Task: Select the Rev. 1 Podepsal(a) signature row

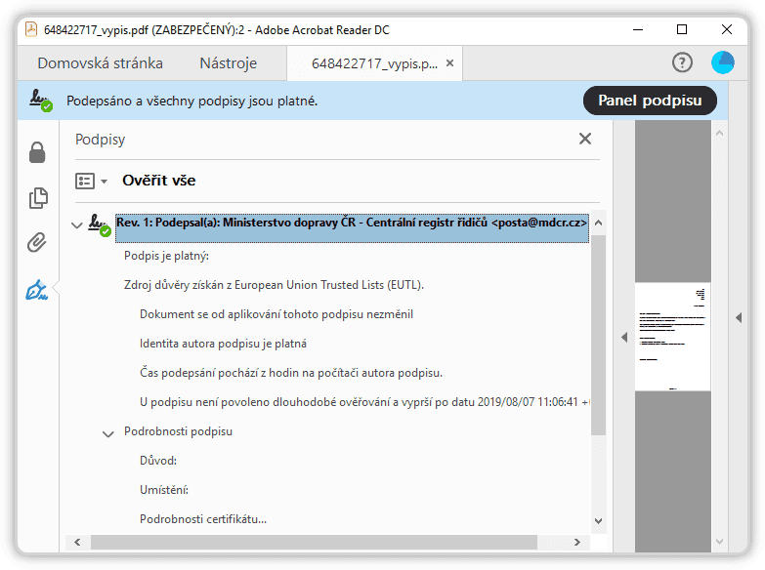Action: click(352, 227)
